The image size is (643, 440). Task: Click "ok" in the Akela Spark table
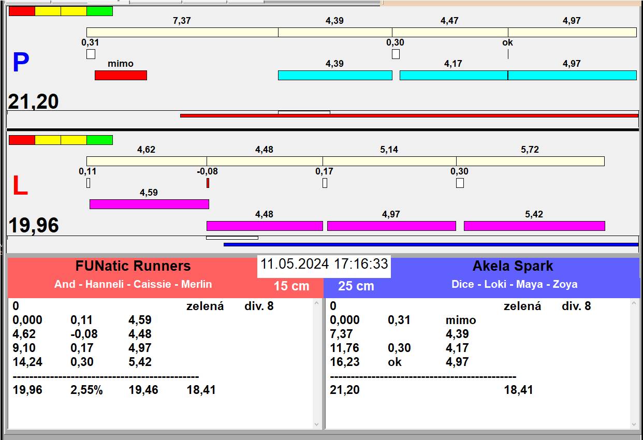[394, 362]
